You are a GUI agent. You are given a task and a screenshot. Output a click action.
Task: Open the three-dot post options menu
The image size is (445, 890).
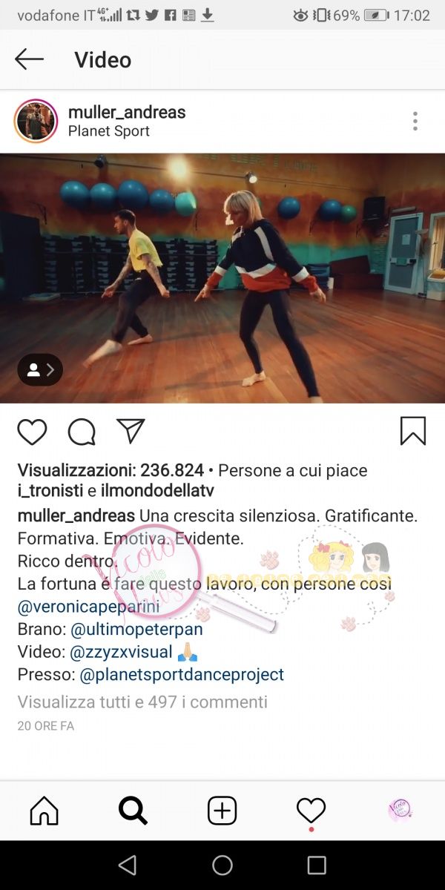pyautogui.click(x=415, y=121)
